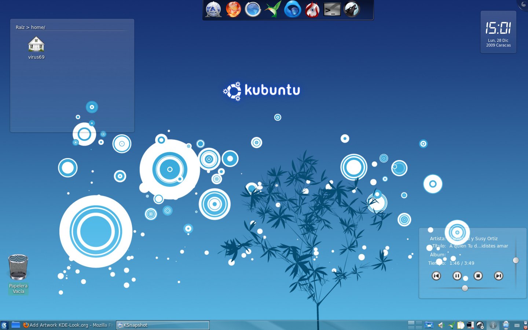Launch Firefox from the top dock
The width and height of the screenshot is (528, 330).
pyautogui.click(x=233, y=10)
